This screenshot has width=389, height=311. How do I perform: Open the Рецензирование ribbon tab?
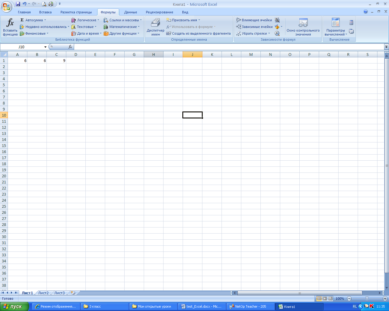click(160, 12)
